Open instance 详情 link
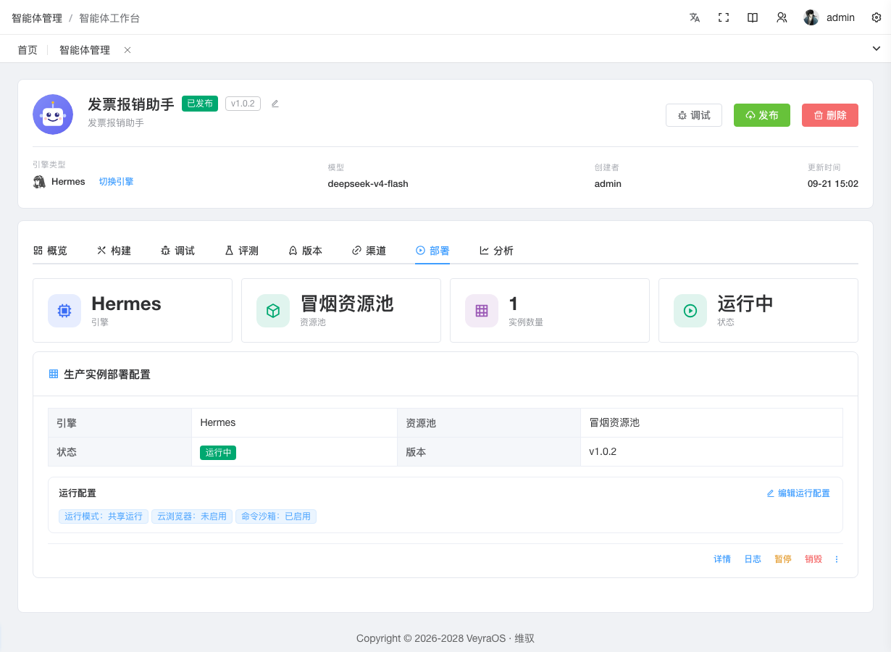891x652 pixels. (722, 559)
